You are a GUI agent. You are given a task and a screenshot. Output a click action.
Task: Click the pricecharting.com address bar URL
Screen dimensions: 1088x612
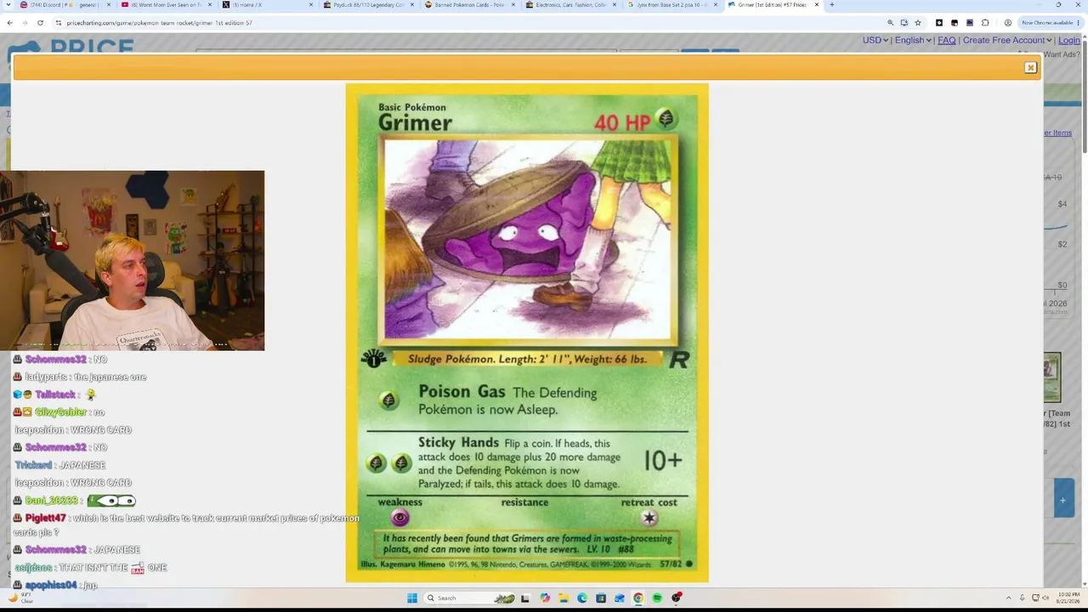(x=160, y=23)
